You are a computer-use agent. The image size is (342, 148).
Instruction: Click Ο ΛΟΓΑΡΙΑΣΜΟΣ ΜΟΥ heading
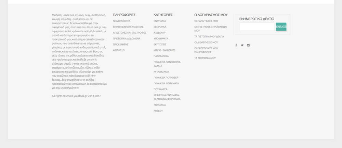[211, 15]
